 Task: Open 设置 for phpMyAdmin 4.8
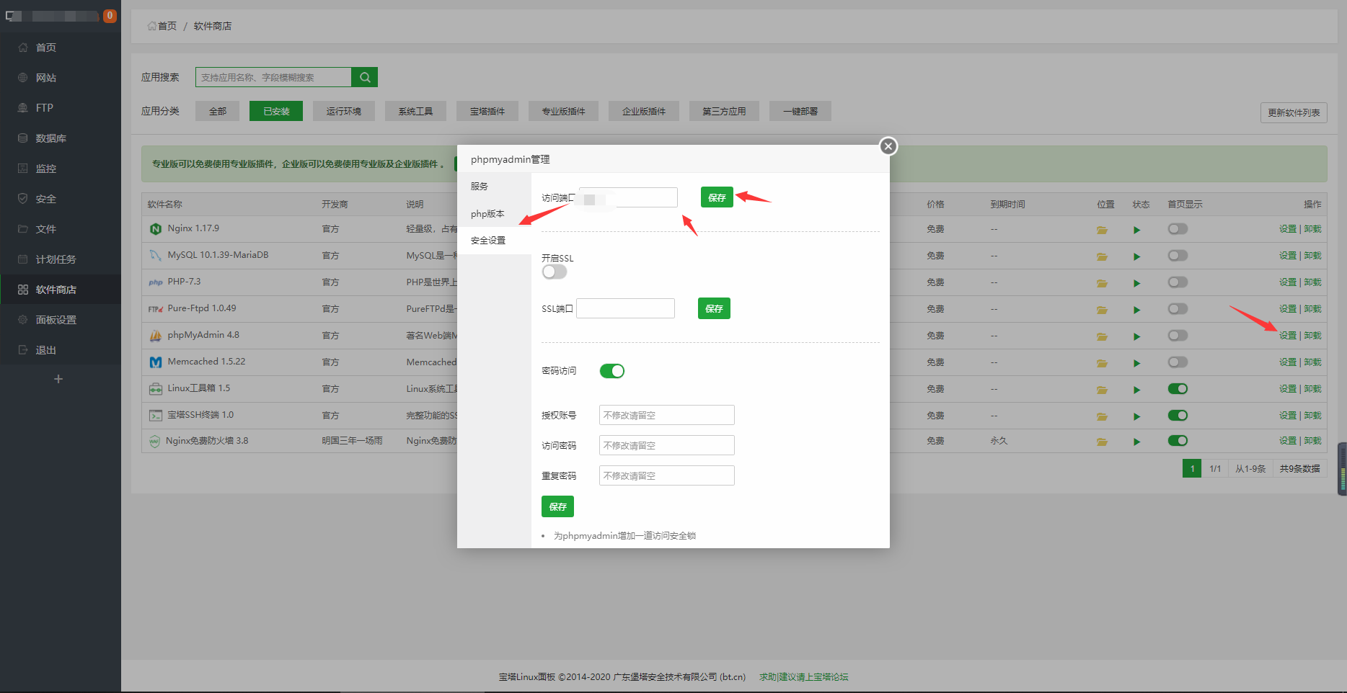point(1288,336)
